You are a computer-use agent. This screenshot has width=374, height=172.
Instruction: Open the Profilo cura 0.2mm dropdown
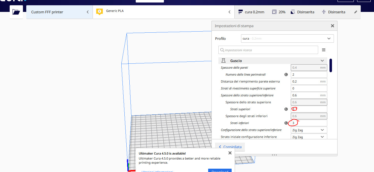tap(287, 38)
